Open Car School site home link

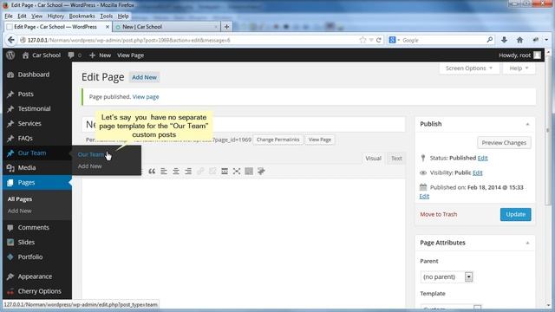[x=42, y=55]
